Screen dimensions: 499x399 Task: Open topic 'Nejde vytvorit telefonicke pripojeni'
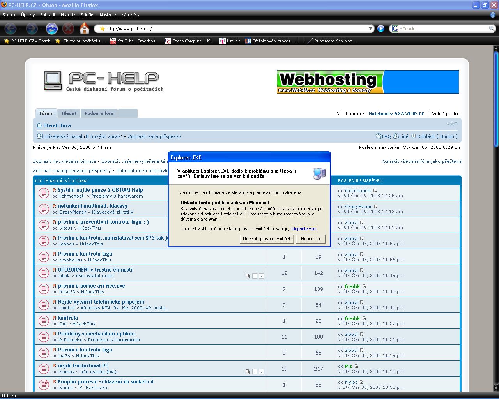click(101, 302)
